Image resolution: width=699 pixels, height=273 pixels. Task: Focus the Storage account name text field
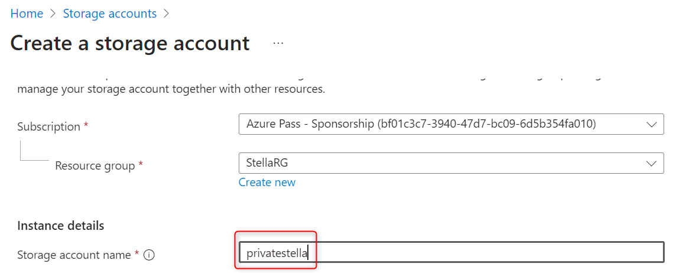(x=473, y=252)
